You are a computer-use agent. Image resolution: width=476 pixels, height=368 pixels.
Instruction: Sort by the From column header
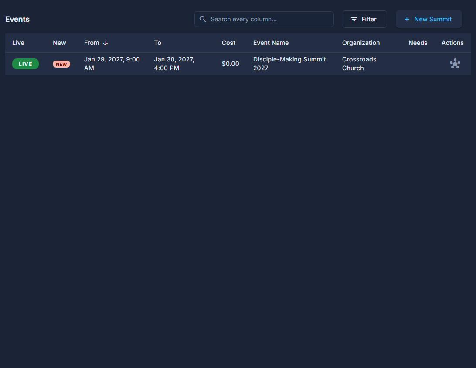(x=92, y=43)
